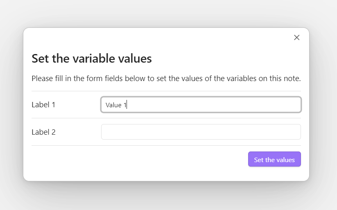The image size is (337, 210).
Task: Click the "Set the variable values" heading
Action: coord(92,59)
